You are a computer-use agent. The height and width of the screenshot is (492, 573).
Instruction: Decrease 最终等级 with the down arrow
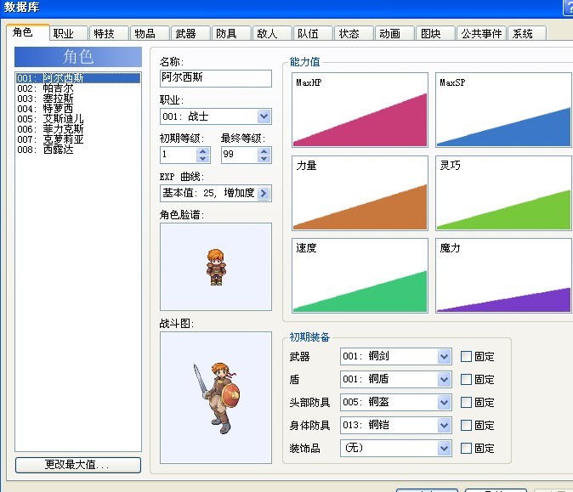264,159
